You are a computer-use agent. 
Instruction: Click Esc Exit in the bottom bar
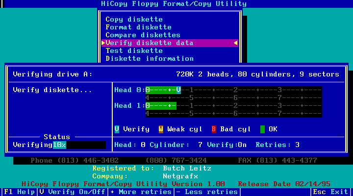(330, 192)
